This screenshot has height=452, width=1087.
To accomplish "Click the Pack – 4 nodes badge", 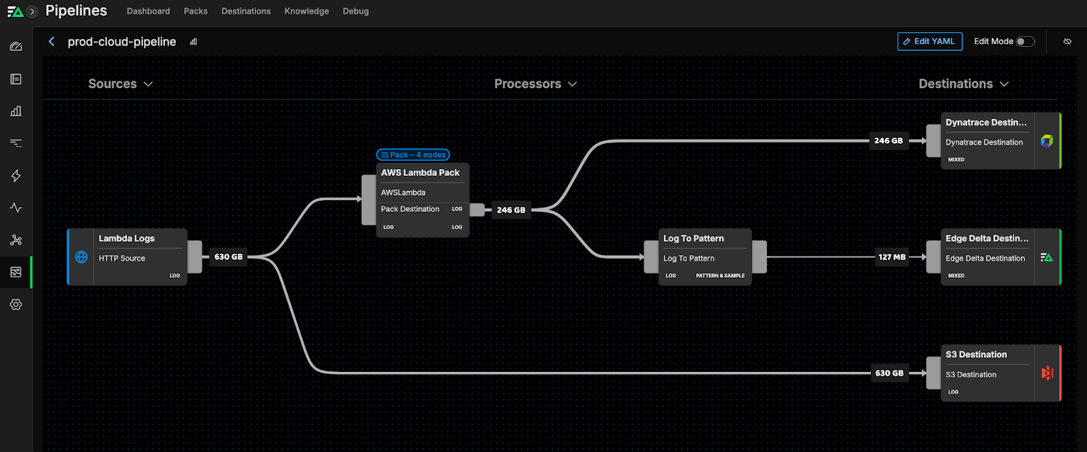I will click(413, 155).
